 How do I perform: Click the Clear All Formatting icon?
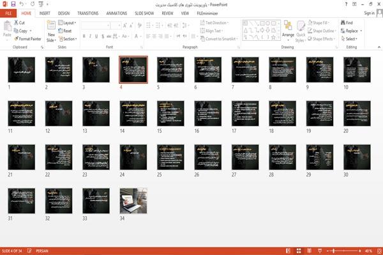coord(139,25)
